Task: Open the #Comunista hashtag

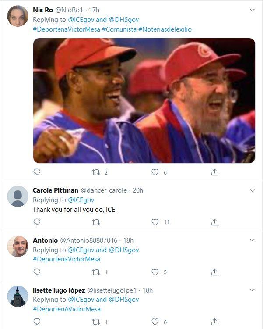Action: pos(119,29)
